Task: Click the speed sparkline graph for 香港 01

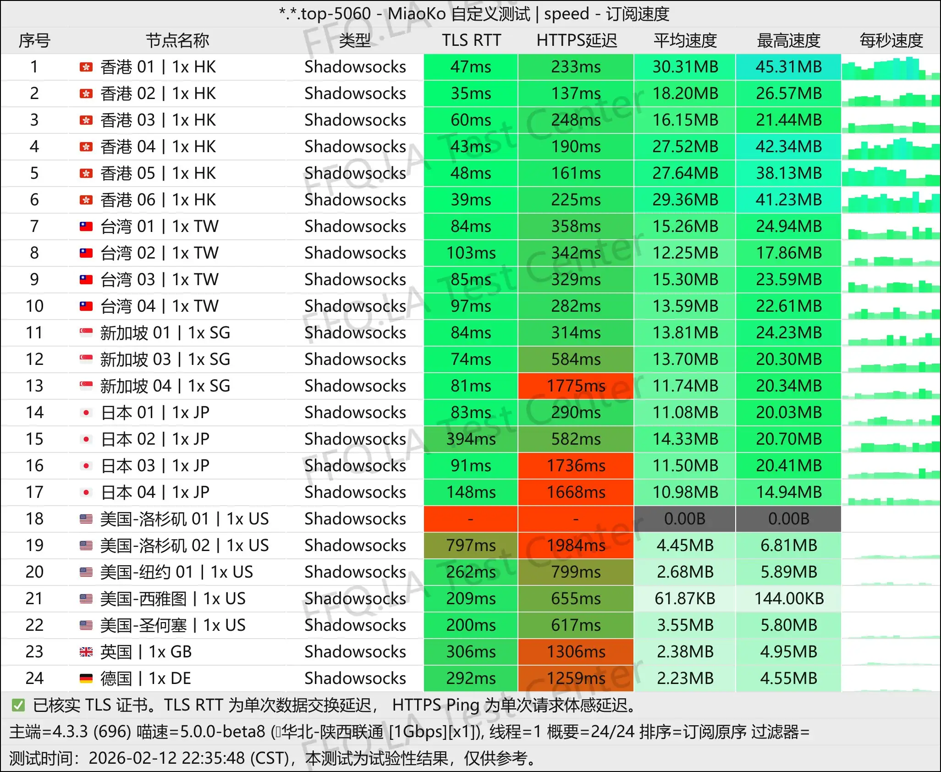Action: (890, 67)
